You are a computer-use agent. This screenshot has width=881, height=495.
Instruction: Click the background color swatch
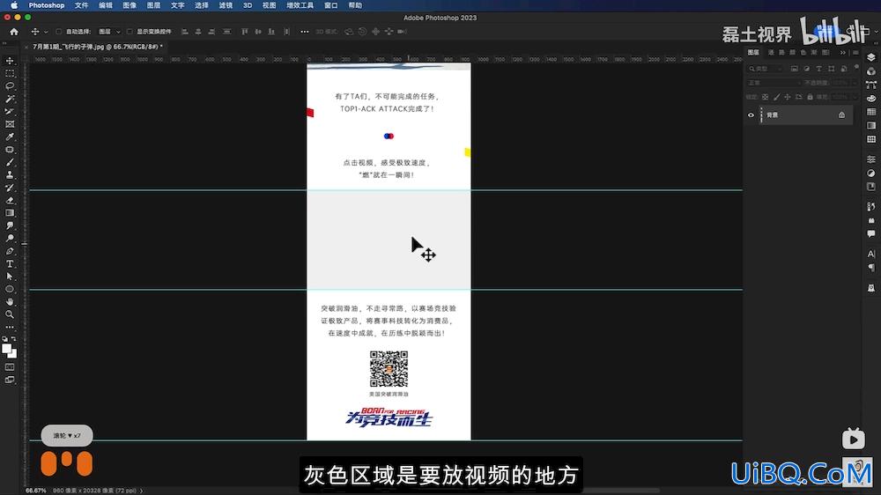click(x=13, y=355)
